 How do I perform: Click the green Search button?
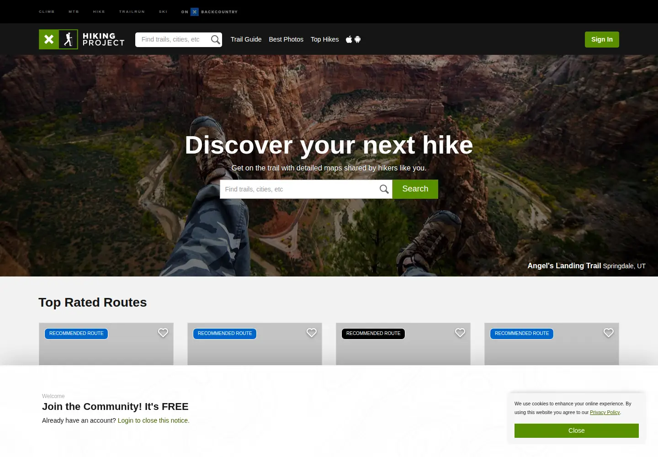415,189
